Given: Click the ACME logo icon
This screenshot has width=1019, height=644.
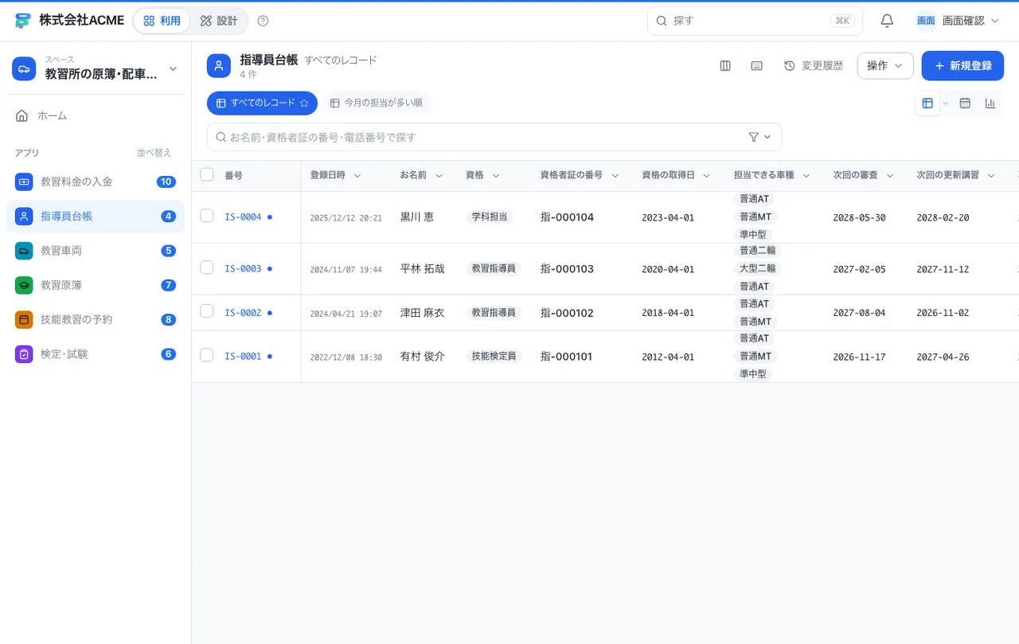Looking at the screenshot, I should click(x=22, y=21).
